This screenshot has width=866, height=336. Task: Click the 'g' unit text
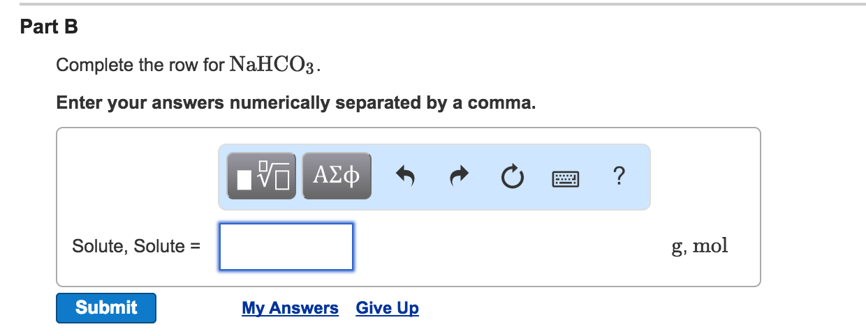pyautogui.click(x=677, y=246)
